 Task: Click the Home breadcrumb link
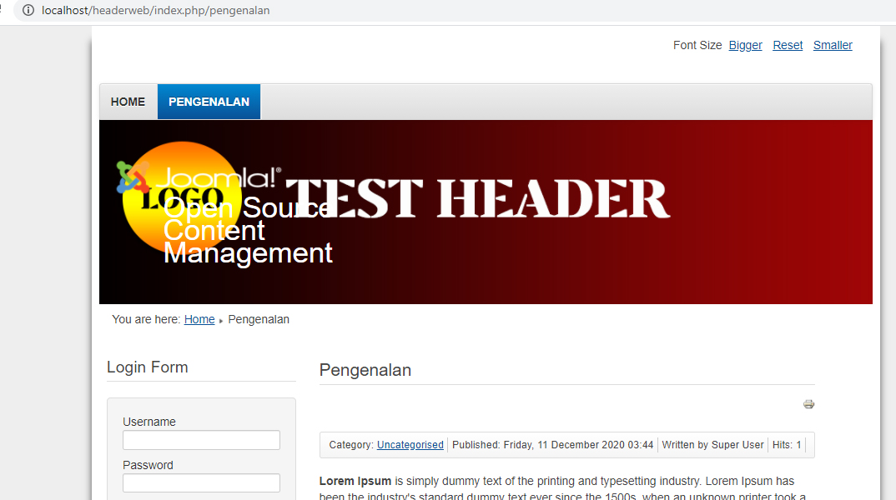click(x=199, y=319)
